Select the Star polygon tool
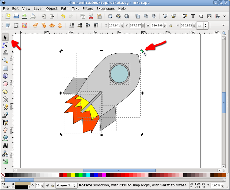Screen dimensions: 230x190 click(x=5, y=92)
